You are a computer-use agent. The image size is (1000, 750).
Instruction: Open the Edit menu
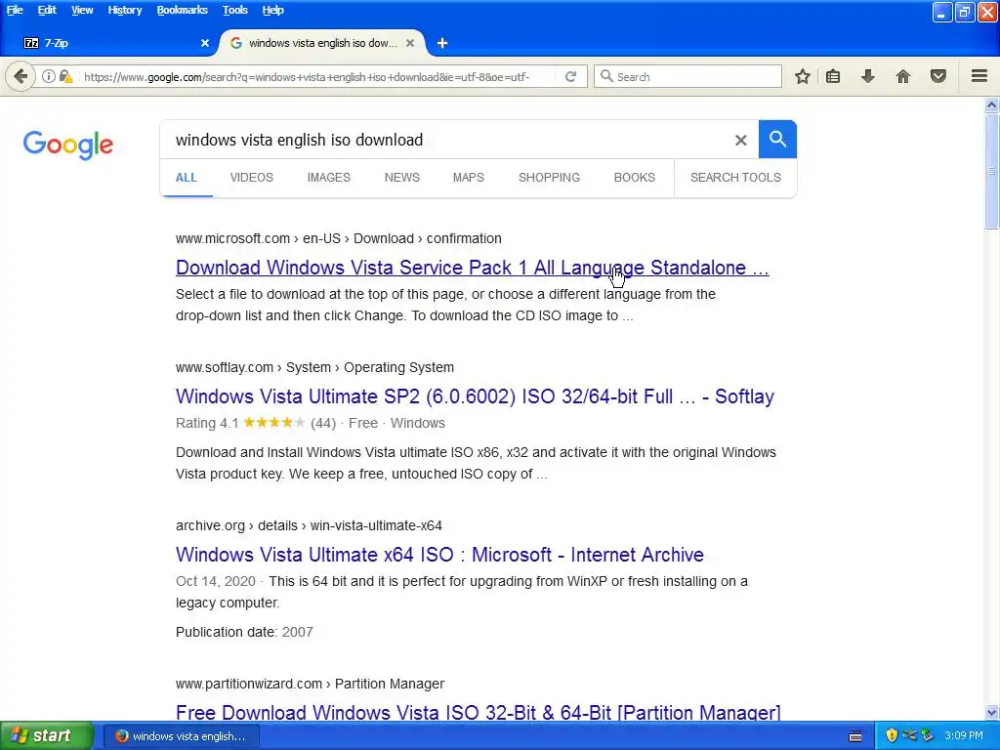point(47,10)
